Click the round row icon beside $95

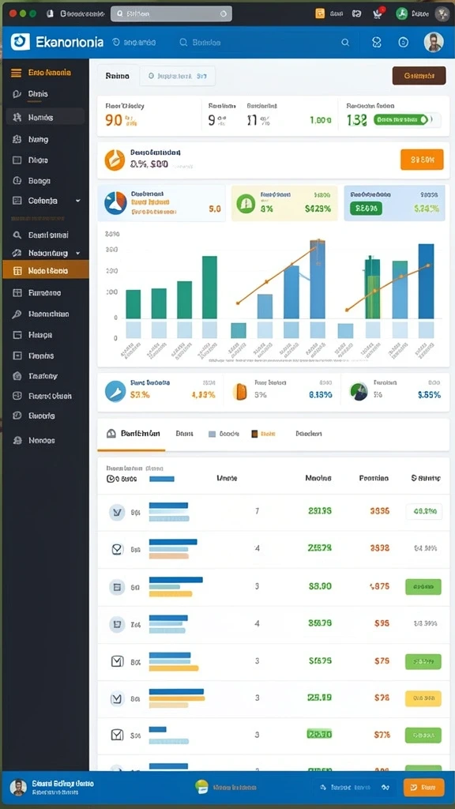point(117,625)
